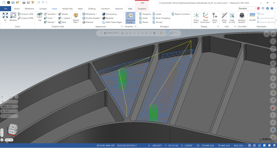277x148 pixels.
Task: Click the Rotate view icon
Action: coord(60,14)
